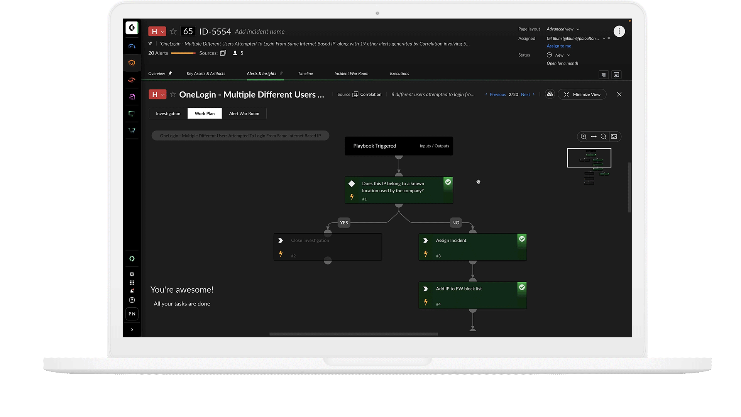Toggle the star next to the OneLogin alert
Viewport: 741px width, 417px height.
[173, 95]
